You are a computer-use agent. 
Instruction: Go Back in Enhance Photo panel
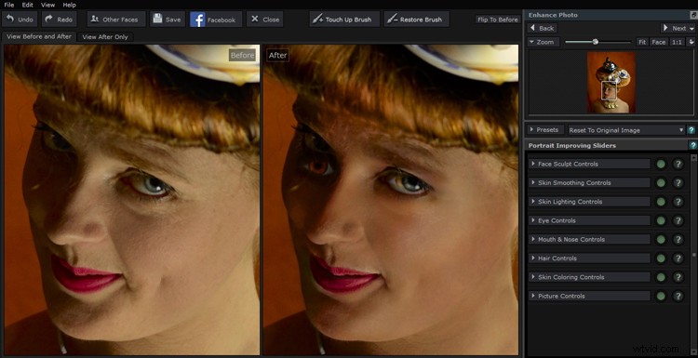click(542, 28)
